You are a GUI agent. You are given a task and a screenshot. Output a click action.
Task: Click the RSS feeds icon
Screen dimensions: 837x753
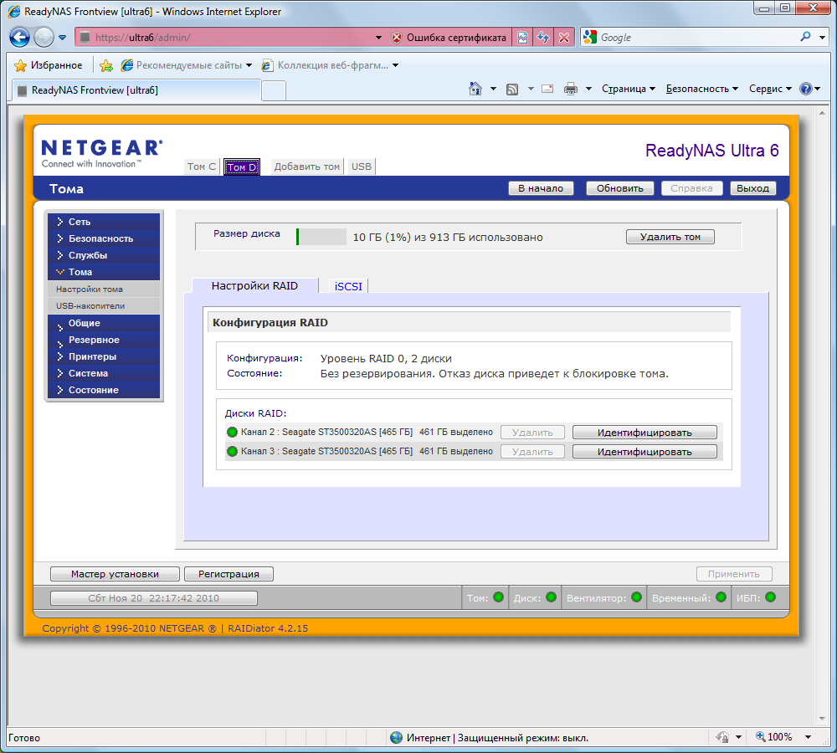pos(512,90)
